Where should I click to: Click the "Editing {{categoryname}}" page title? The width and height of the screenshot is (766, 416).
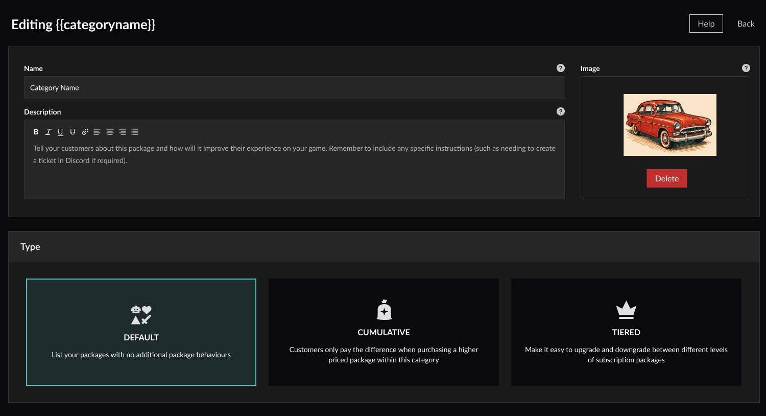(x=83, y=25)
